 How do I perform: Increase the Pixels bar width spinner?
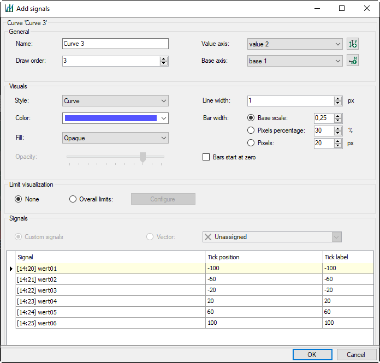click(x=338, y=140)
